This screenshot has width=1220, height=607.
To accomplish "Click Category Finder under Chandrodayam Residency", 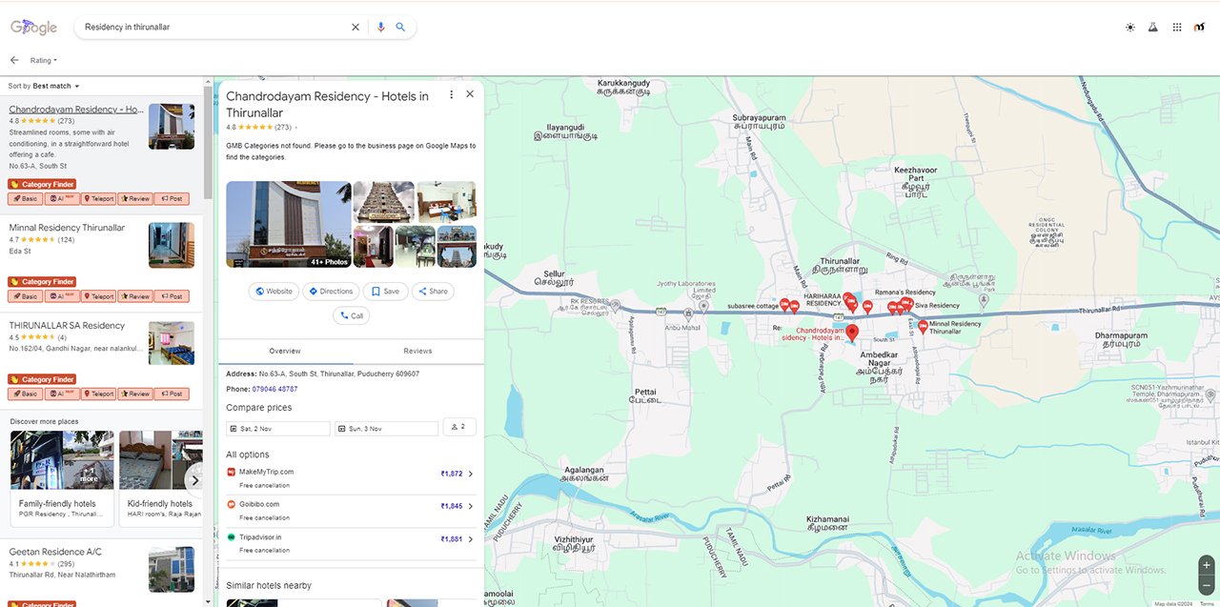I will [42, 184].
